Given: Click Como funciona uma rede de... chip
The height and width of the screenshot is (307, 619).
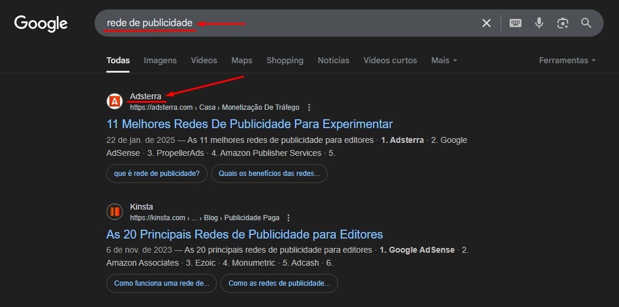Looking at the screenshot, I should 161,283.
